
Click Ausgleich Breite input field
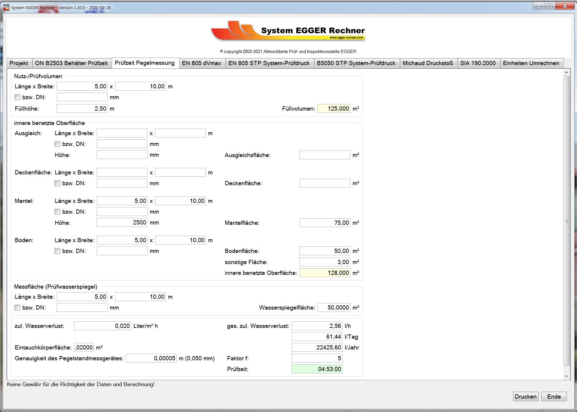pos(180,133)
